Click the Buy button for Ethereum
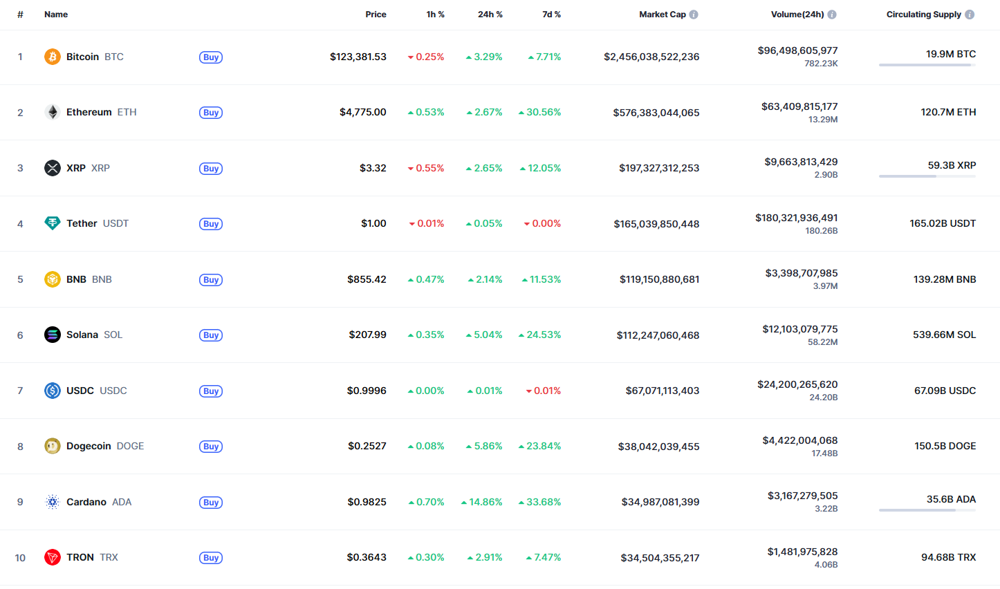1000x589 pixels. (x=211, y=113)
